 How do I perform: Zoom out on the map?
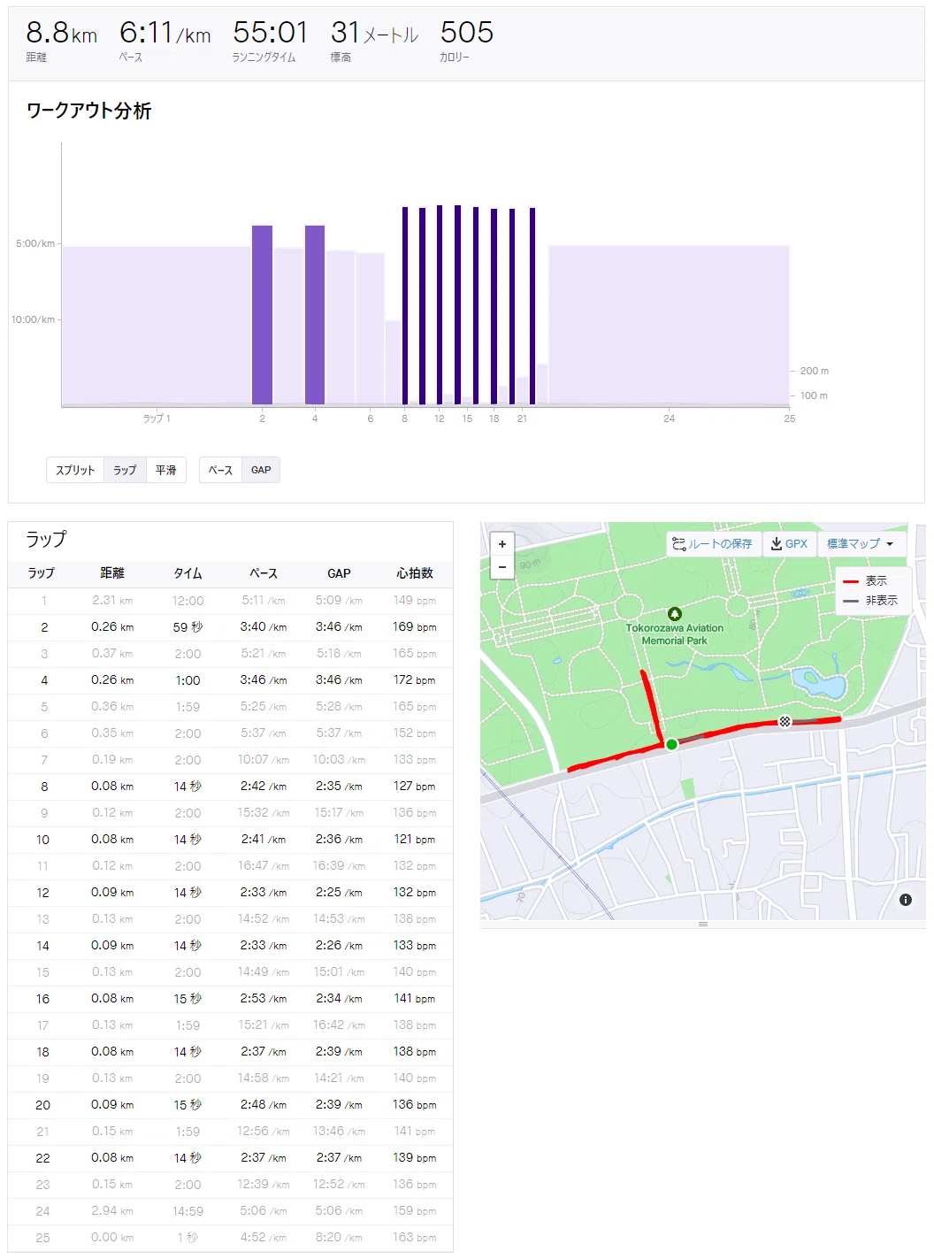(502, 567)
